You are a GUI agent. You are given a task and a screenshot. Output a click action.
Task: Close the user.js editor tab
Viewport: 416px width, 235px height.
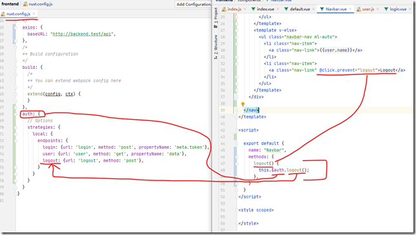[x=377, y=9]
